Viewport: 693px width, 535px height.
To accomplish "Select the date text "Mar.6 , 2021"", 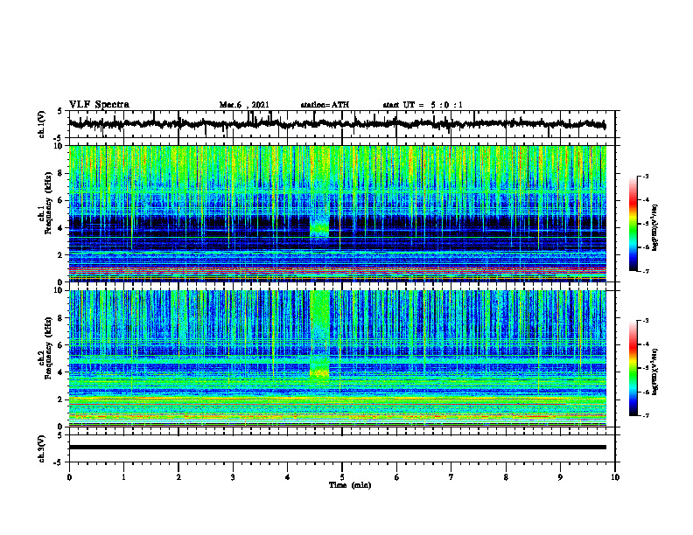I will pos(244,105).
